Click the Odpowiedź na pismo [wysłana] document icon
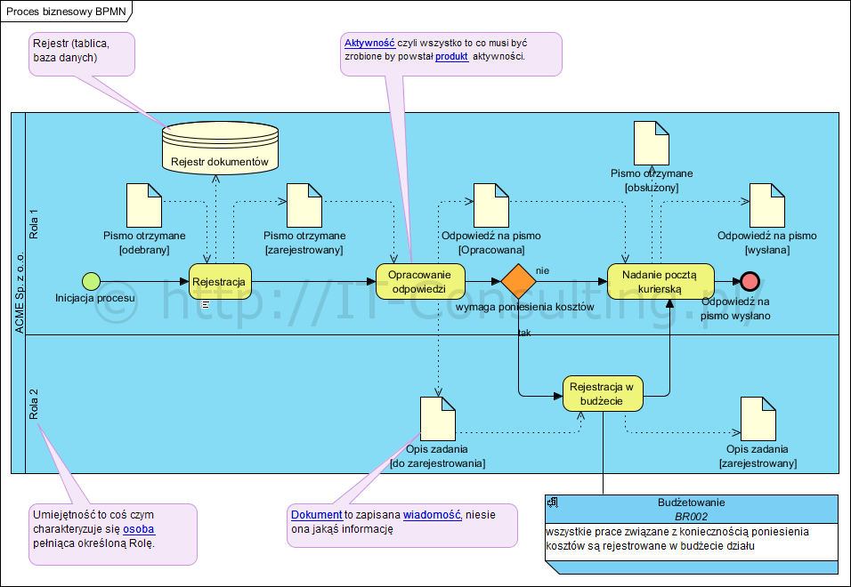Image resolution: width=851 pixels, height=587 pixels. (766, 205)
